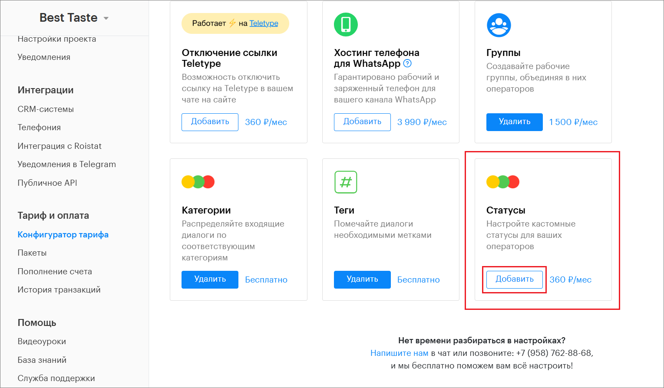Screen dimensions: 664x388
Task: Open CRM-системы in the sidebar
Action: click(x=46, y=109)
